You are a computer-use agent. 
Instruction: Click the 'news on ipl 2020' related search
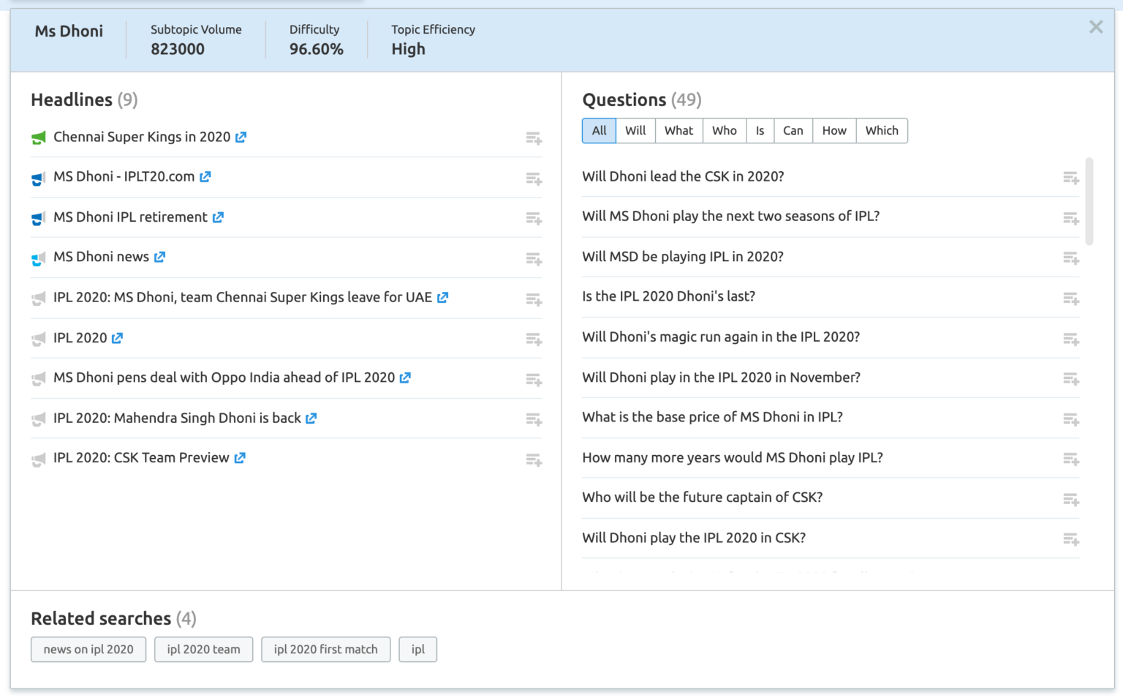click(x=88, y=650)
